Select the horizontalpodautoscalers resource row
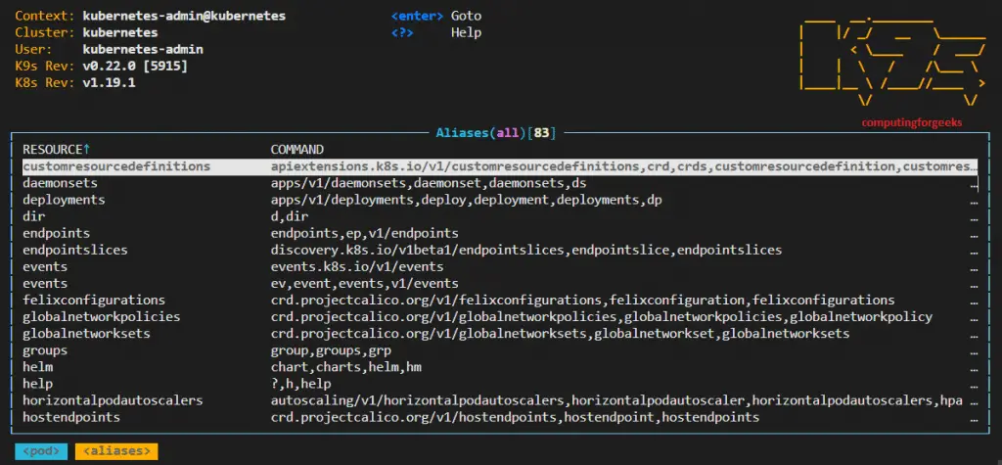Screen dimensions: 1002x465 500,400
